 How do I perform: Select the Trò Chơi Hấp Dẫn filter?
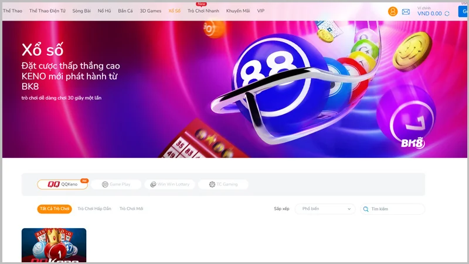coord(94,209)
